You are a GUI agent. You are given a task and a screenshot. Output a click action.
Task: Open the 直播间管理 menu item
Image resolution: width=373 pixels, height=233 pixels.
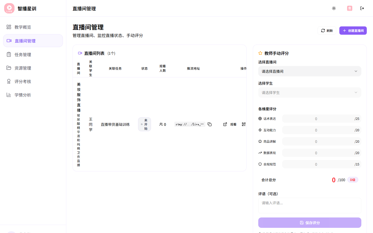tap(33, 41)
